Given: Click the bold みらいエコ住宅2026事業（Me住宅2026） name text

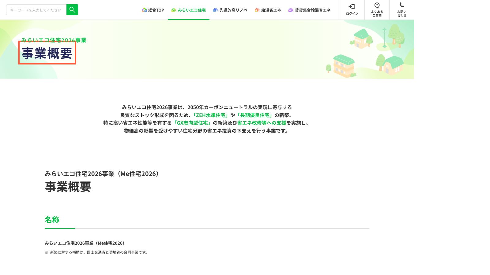Looking at the screenshot, I should (85, 243).
